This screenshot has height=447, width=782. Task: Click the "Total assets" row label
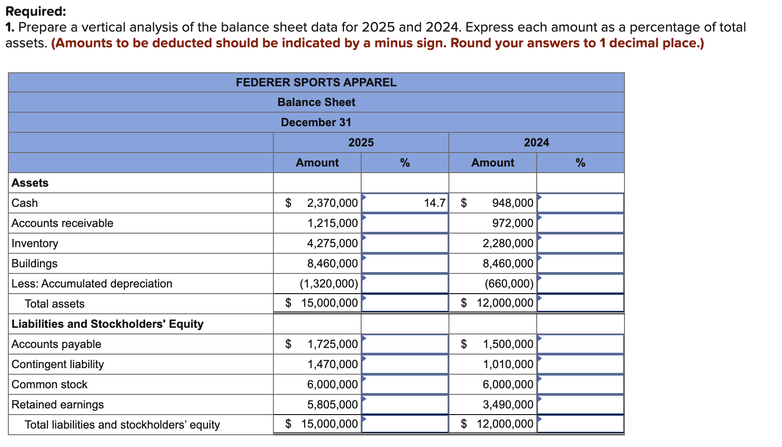point(54,304)
